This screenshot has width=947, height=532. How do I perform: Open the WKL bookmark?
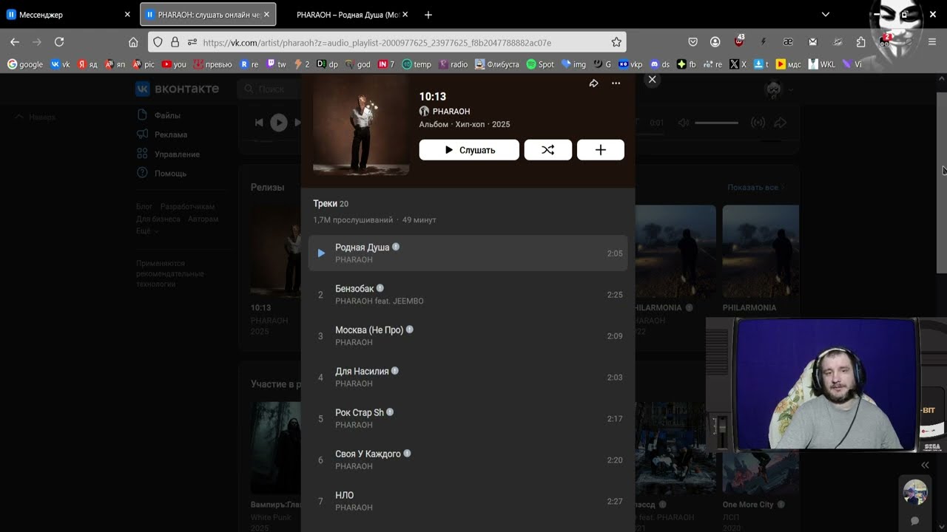point(822,64)
